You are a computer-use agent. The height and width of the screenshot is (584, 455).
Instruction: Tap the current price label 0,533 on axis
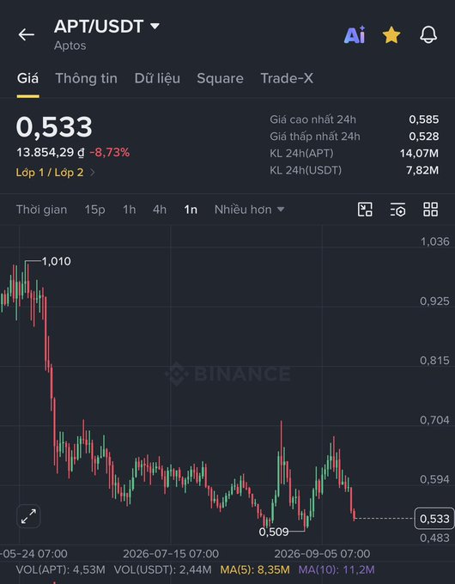point(434,519)
